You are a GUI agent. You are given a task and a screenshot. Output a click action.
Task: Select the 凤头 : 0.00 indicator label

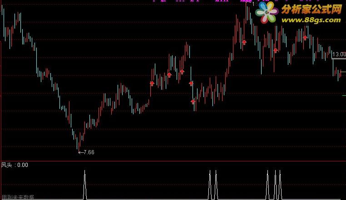pos(15,165)
